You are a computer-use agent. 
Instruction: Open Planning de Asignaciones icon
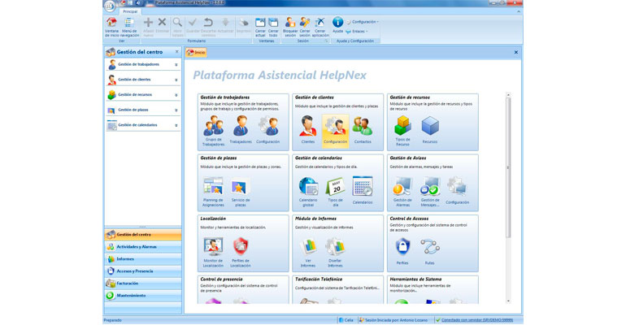click(x=213, y=192)
